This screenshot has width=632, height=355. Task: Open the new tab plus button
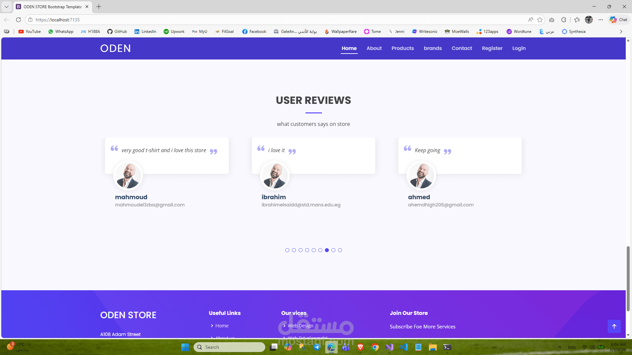click(x=99, y=7)
